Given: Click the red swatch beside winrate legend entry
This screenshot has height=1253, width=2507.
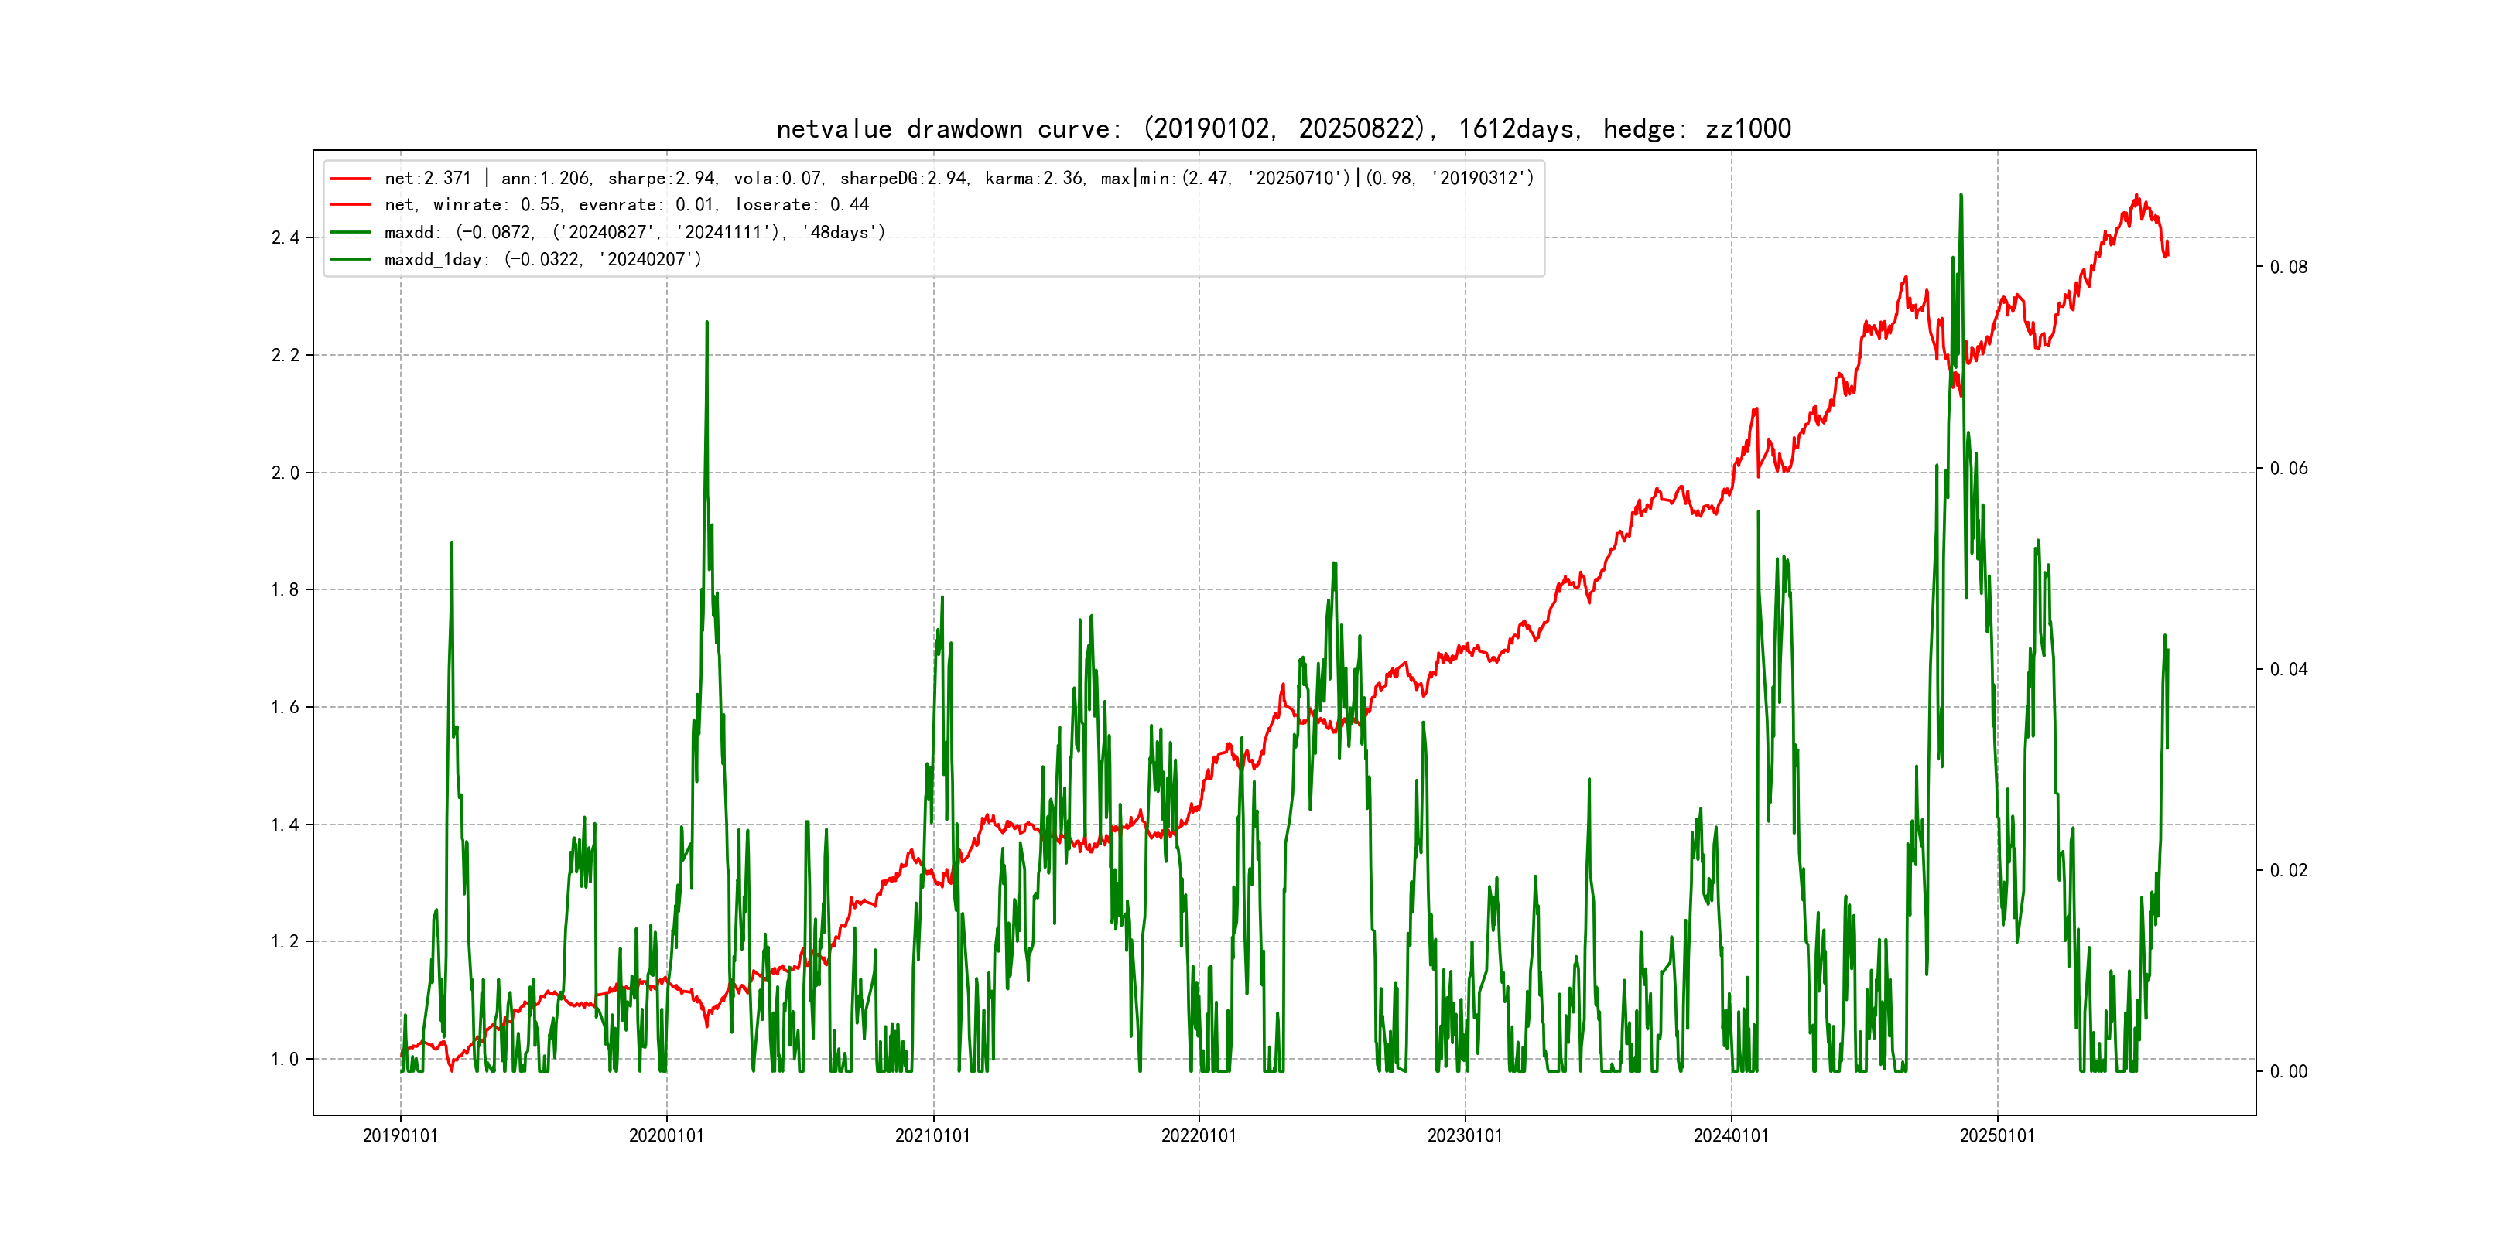Looking at the screenshot, I should [x=351, y=205].
